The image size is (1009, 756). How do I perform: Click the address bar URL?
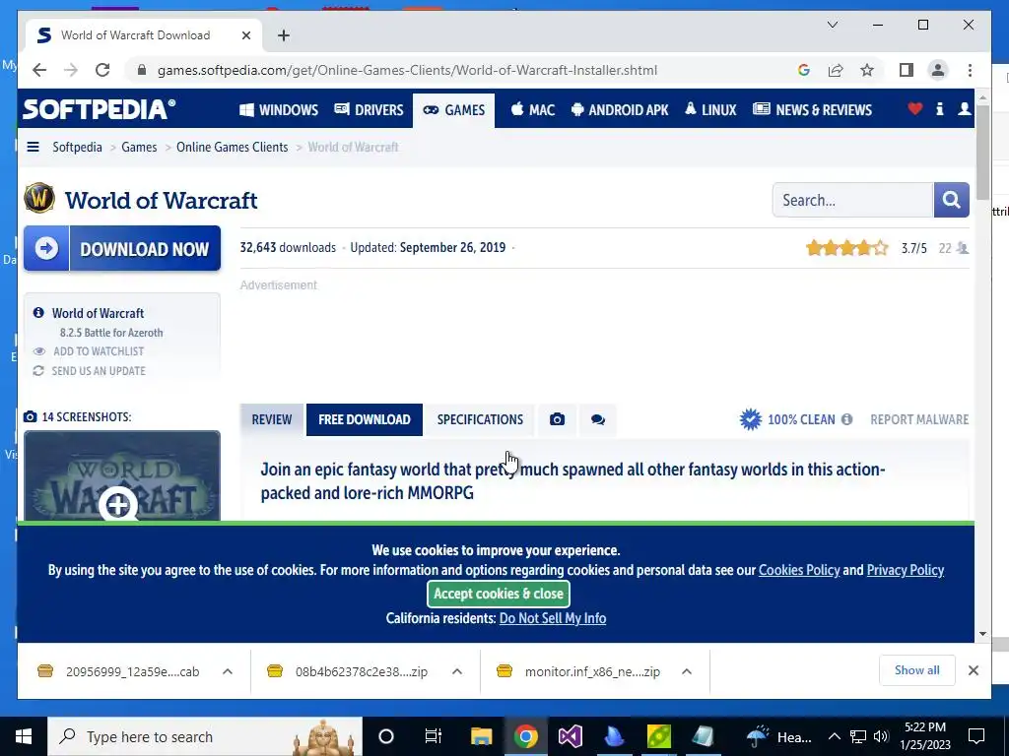click(407, 70)
